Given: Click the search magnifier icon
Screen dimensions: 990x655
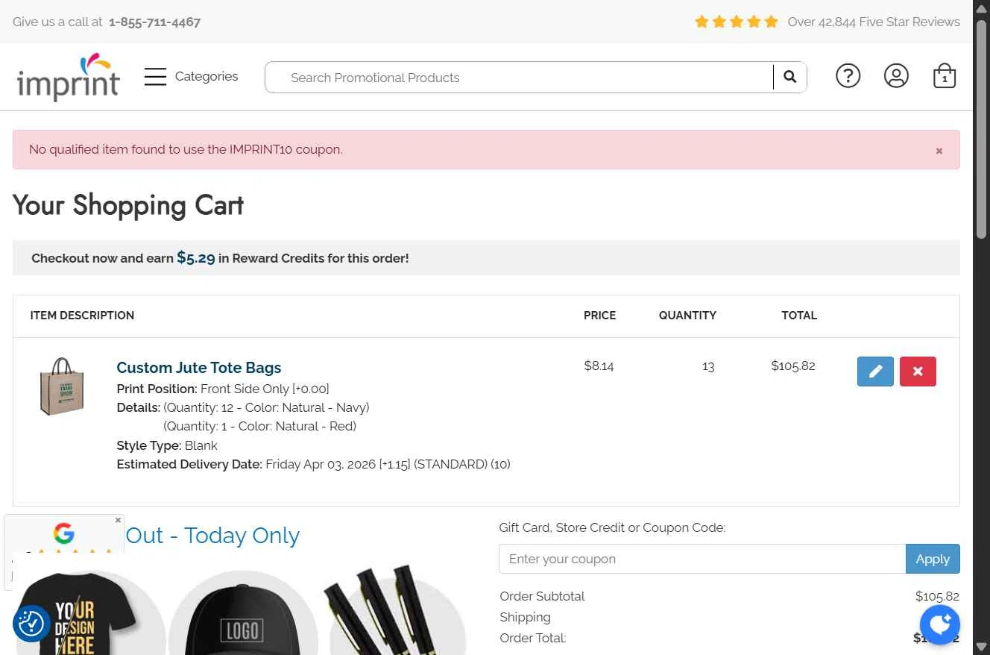Looking at the screenshot, I should pos(790,77).
